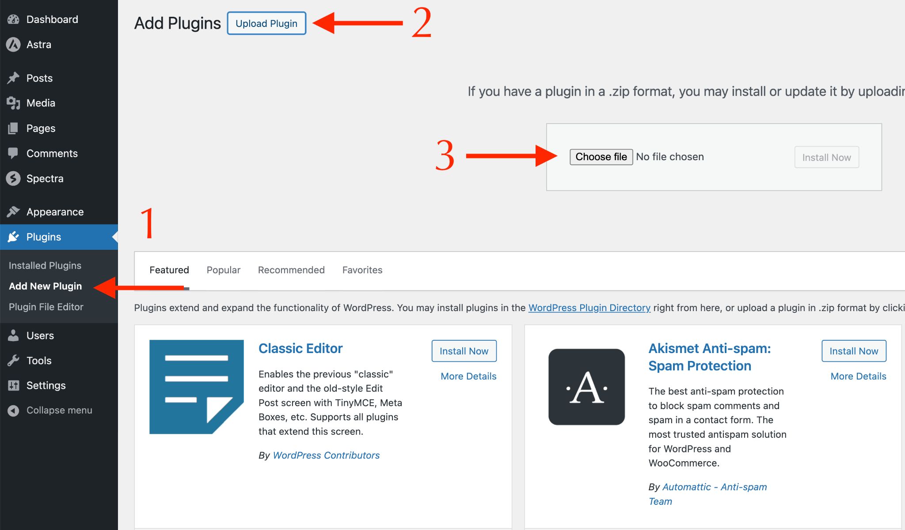905x530 pixels.
Task: Click Recommended tab to expand
Action: (x=290, y=270)
